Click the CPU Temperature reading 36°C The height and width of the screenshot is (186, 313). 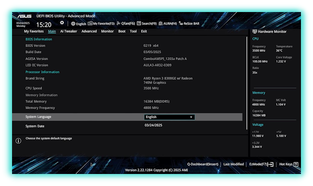[x=279, y=50]
